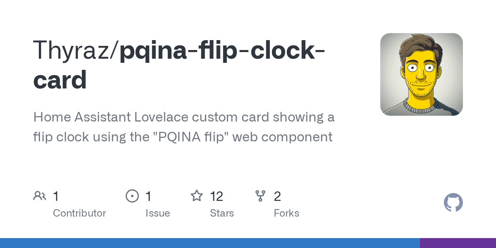
Task: Click the fork branch icon
Action: tap(260, 196)
